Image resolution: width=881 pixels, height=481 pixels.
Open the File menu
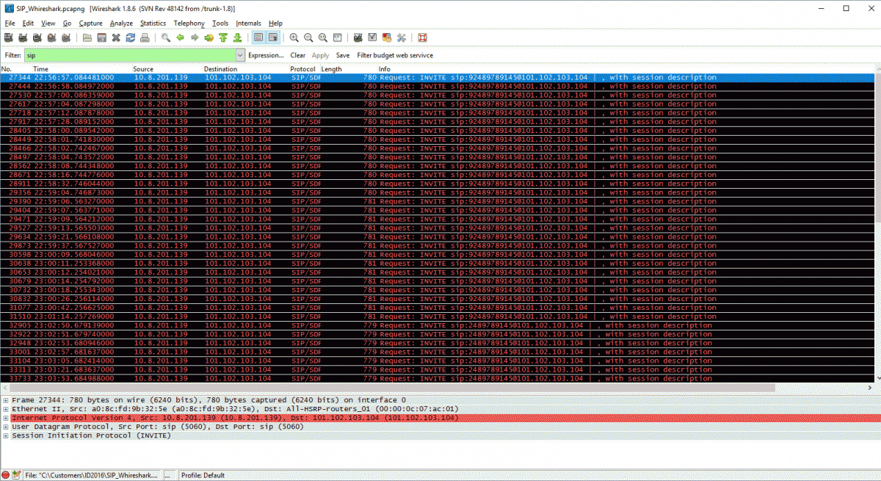tap(10, 23)
